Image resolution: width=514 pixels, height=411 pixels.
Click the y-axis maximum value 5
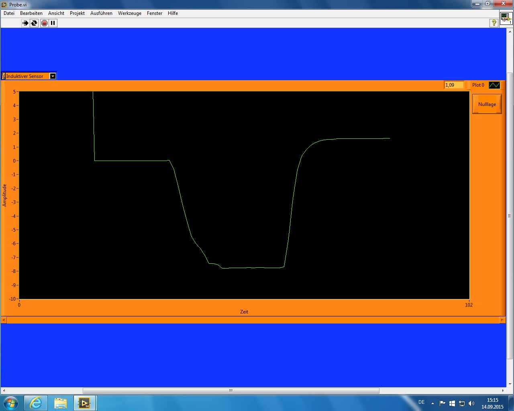(14, 92)
